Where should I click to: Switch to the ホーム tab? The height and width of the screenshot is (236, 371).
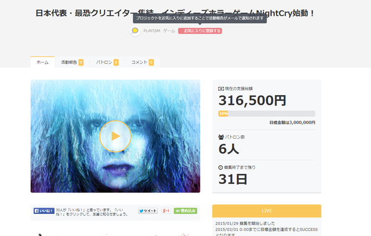coord(42,62)
